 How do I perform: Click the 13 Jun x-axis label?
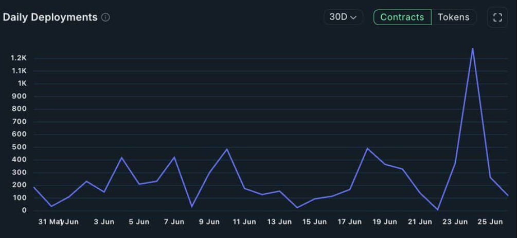pos(279,222)
